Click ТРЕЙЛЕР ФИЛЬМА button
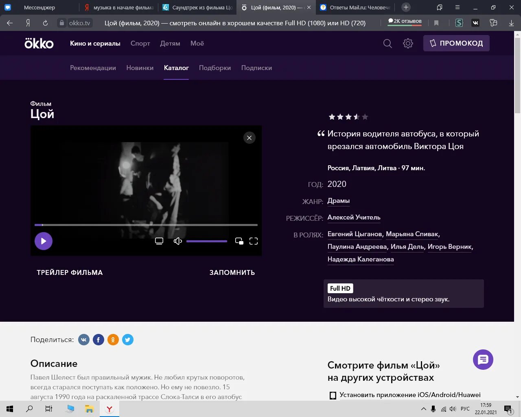 pyautogui.click(x=70, y=272)
